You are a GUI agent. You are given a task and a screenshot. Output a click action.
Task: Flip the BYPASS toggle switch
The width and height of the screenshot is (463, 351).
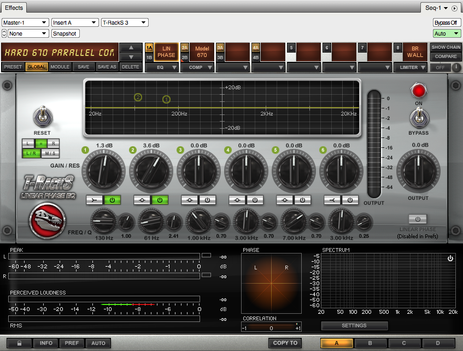pos(419,117)
